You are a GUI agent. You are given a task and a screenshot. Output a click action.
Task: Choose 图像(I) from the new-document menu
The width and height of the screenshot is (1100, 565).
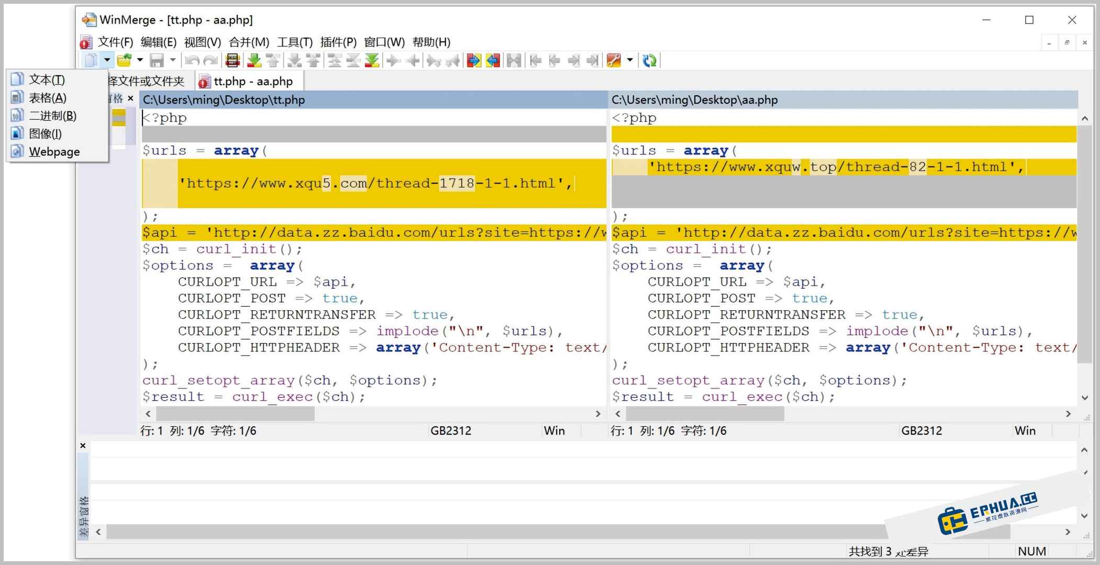57,133
